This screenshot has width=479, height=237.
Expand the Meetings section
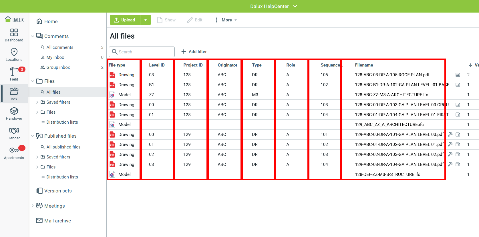click(33, 206)
